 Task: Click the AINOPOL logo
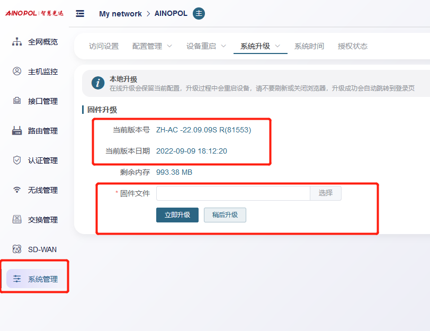click(34, 13)
